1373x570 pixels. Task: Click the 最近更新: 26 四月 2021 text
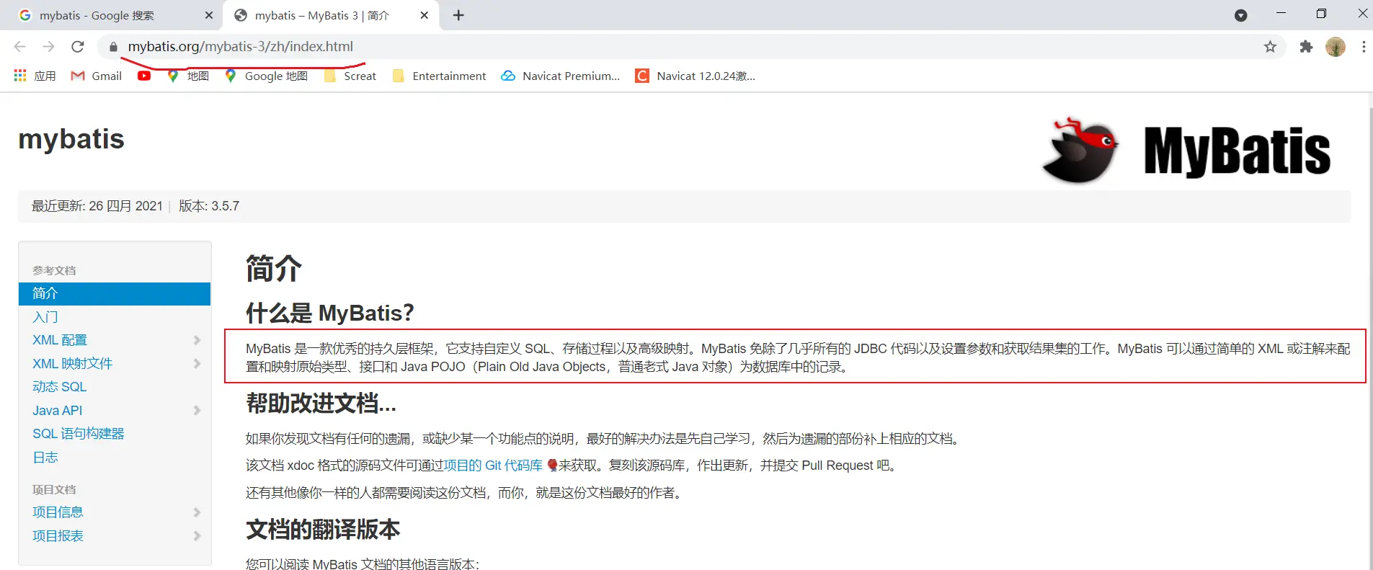pos(97,206)
